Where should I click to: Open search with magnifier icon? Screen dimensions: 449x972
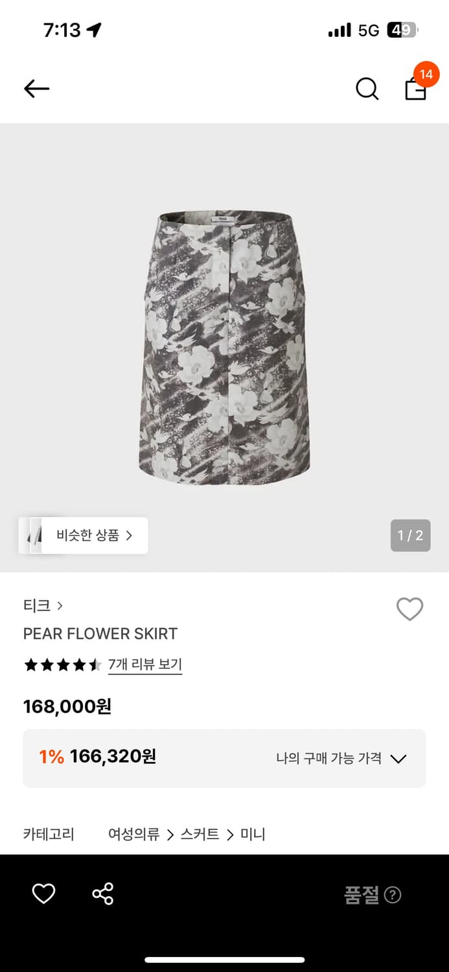367,89
